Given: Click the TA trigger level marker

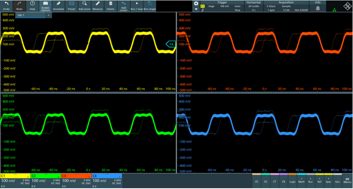Looking at the screenshot, I should pos(171,44).
